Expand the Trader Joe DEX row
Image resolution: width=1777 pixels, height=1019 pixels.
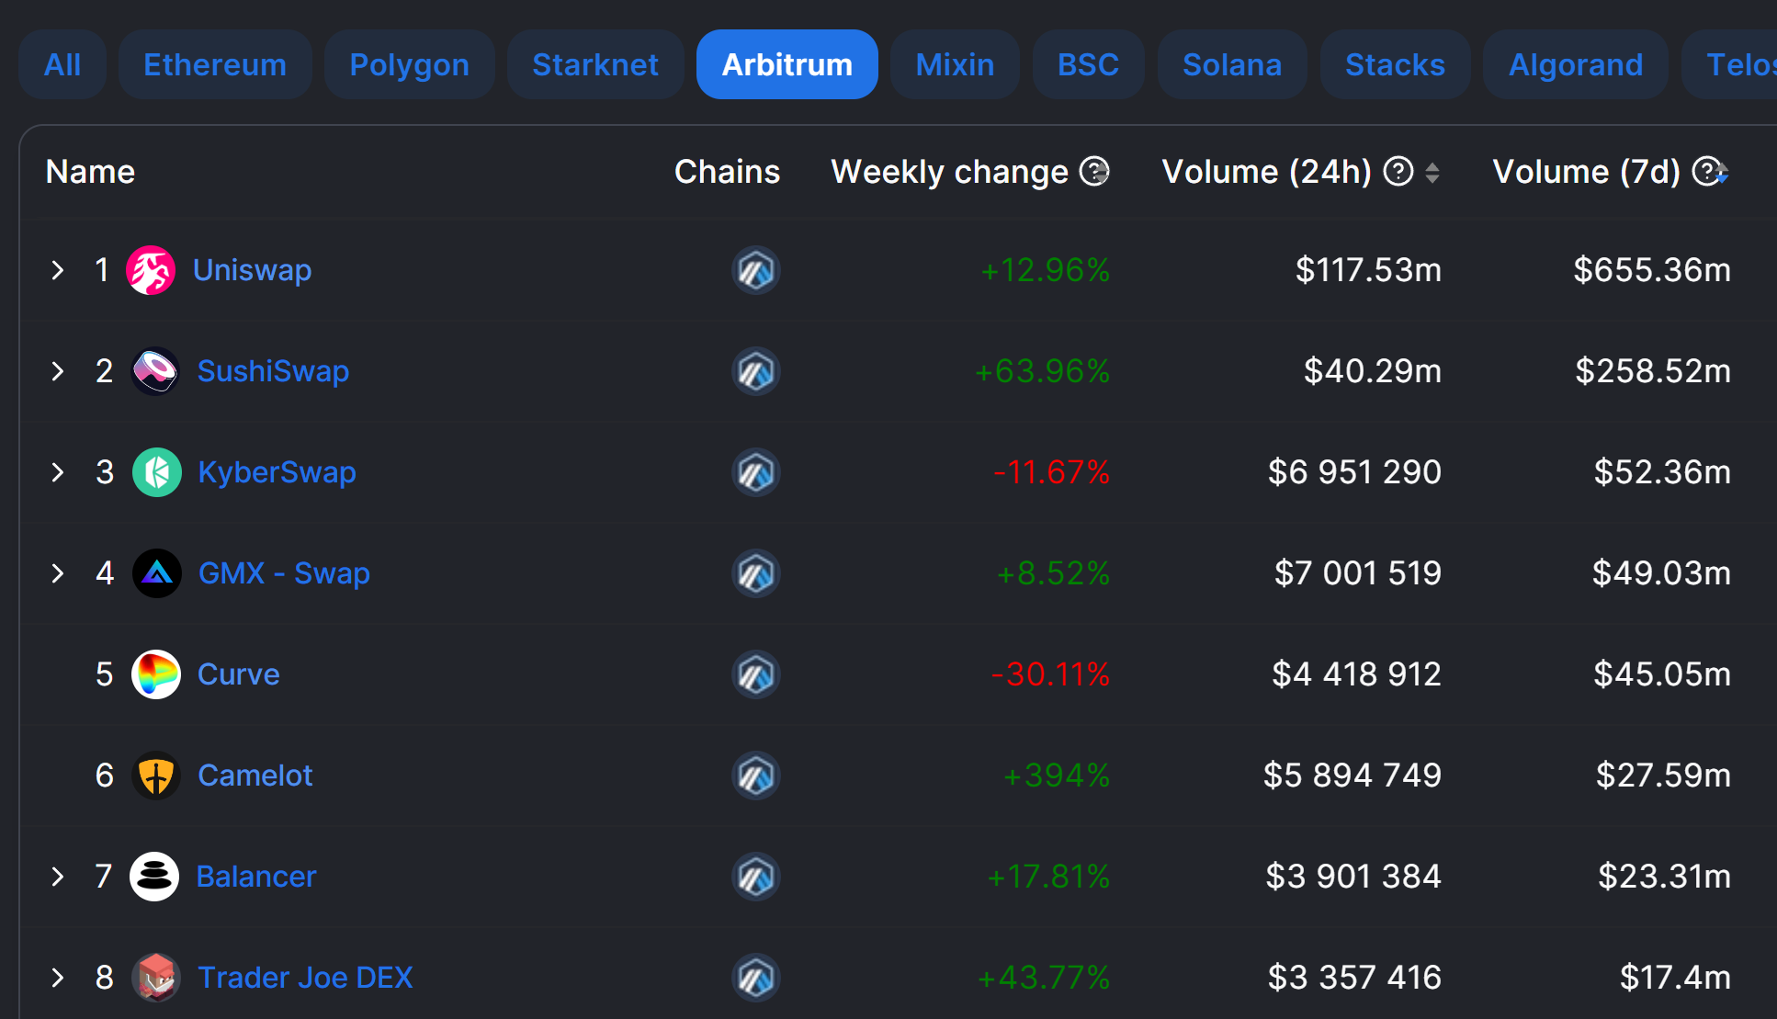[58, 978]
